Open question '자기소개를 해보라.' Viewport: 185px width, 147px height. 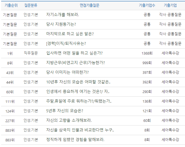[x=62, y=15]
